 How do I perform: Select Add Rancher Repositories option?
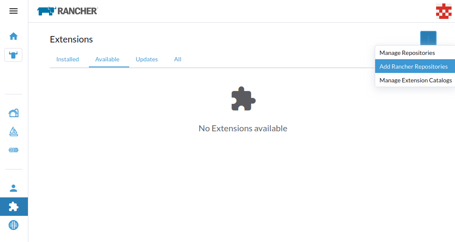click(413, 67)
